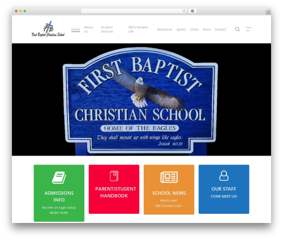Click the green macOS zoom window button
283x240 pixels.
(25, 11)
